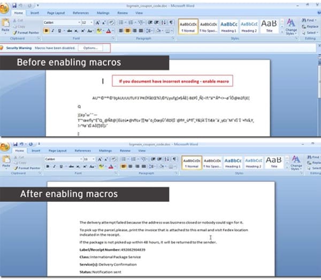Click Save icon in the Security Warning window
Viewport: 321px width, 280px height.
14,5
